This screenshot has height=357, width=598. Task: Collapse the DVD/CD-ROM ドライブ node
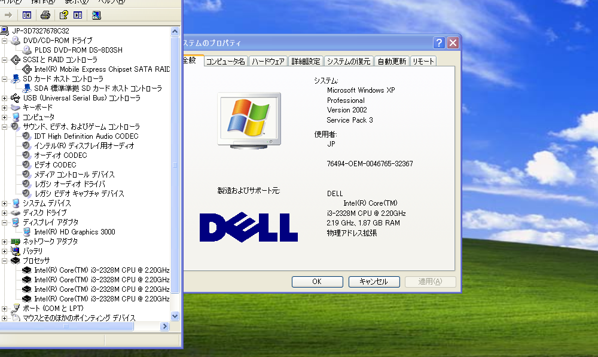tap(5, 41)
